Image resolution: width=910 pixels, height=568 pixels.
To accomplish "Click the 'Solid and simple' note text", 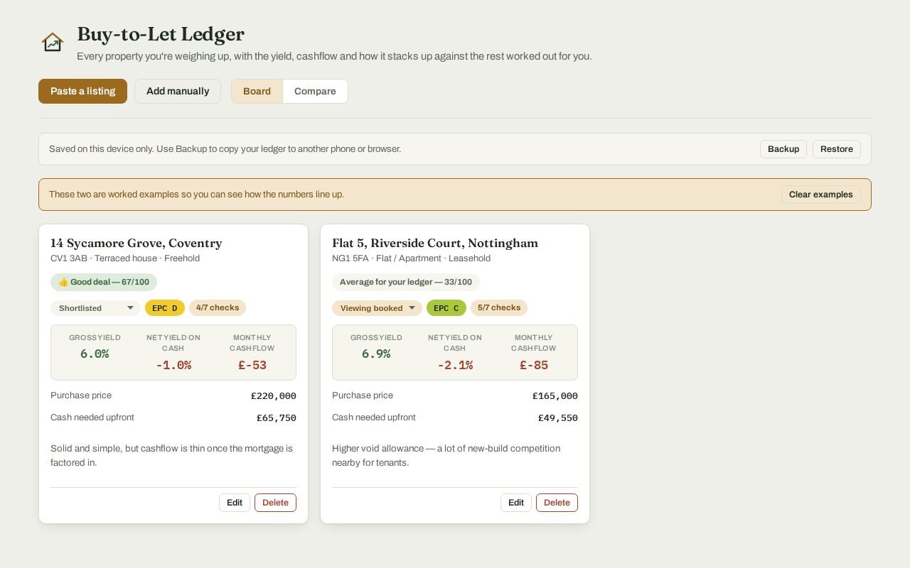I will pos(171,456).
